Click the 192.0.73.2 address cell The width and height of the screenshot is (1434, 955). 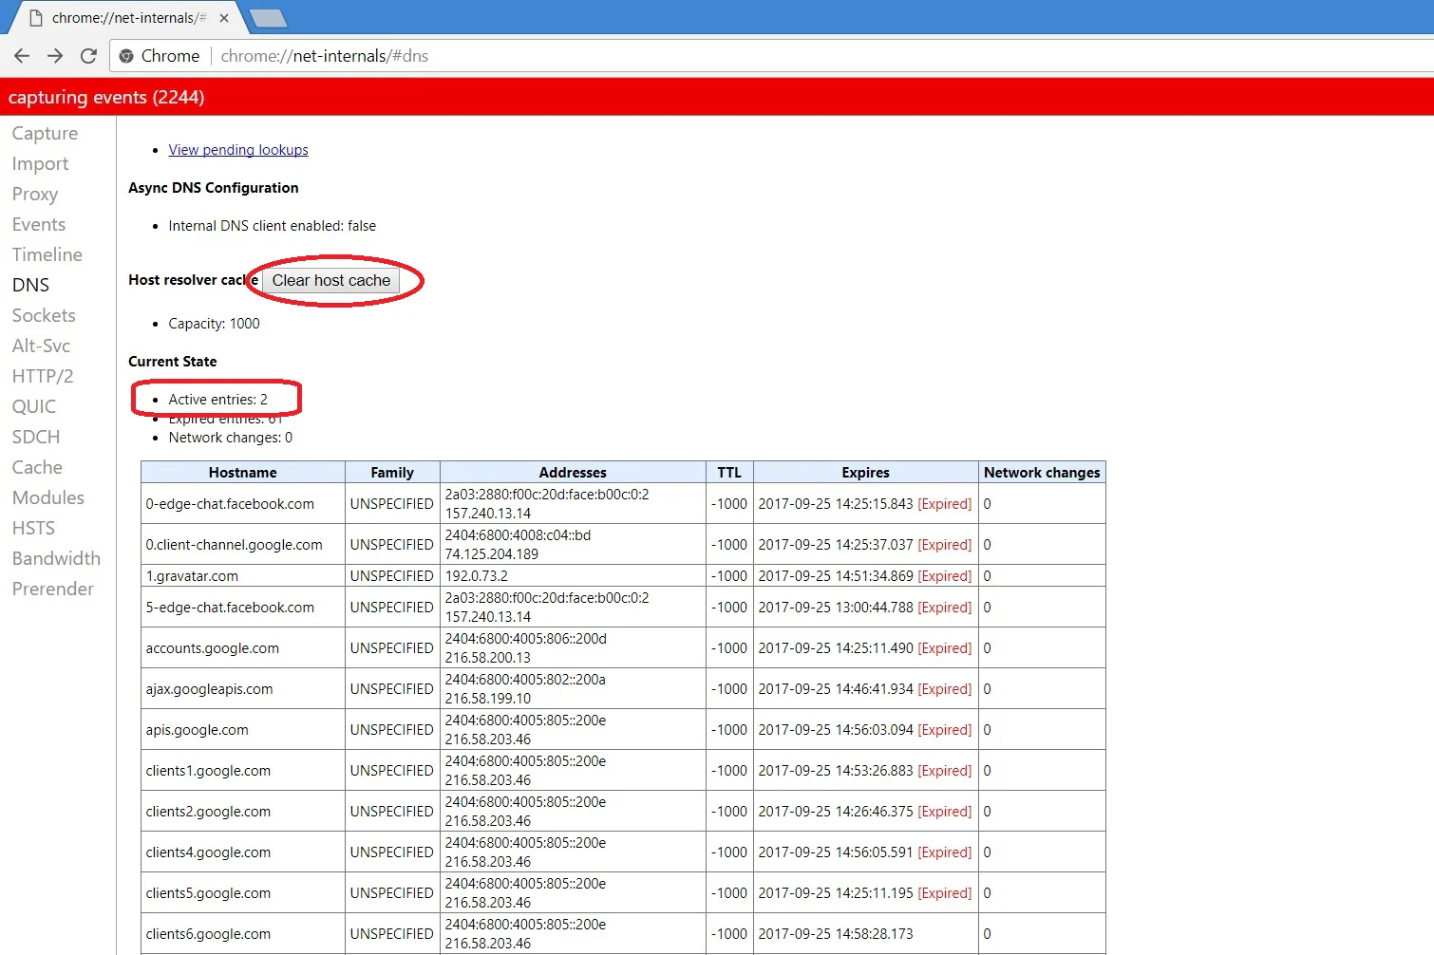(573, 575)
